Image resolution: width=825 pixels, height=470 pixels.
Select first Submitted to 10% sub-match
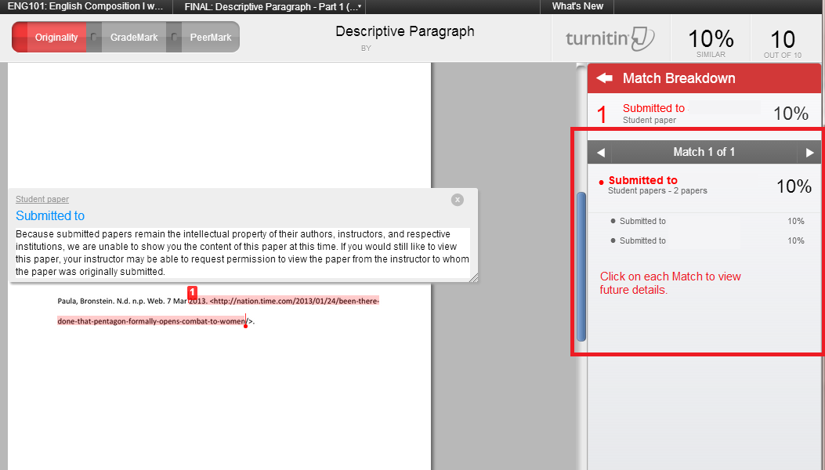click(x=707, y=221)
